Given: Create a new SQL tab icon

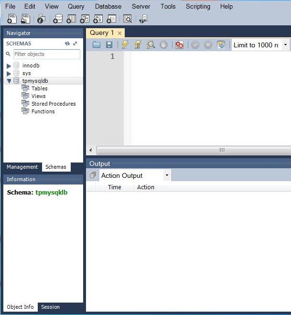Looking at the screenshot, I should pyautogui.click(x=12, y=19).
